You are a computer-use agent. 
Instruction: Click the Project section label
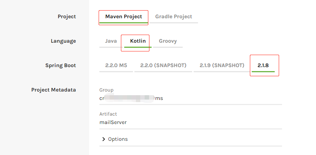coord(67,17)
